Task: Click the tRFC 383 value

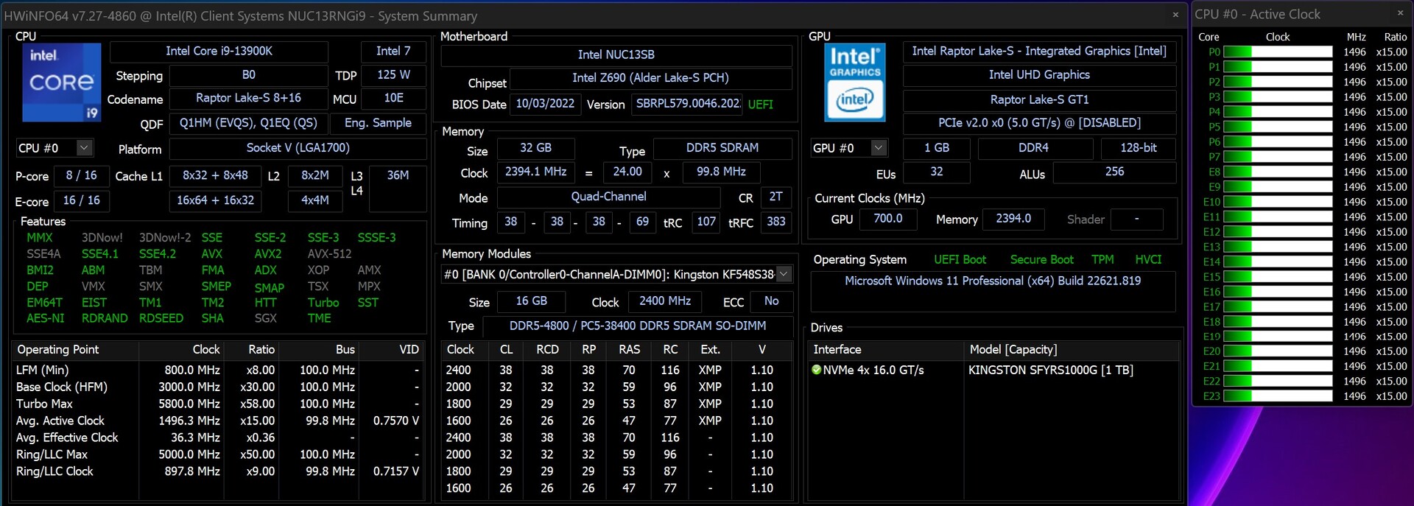Action: pos(775,222)
